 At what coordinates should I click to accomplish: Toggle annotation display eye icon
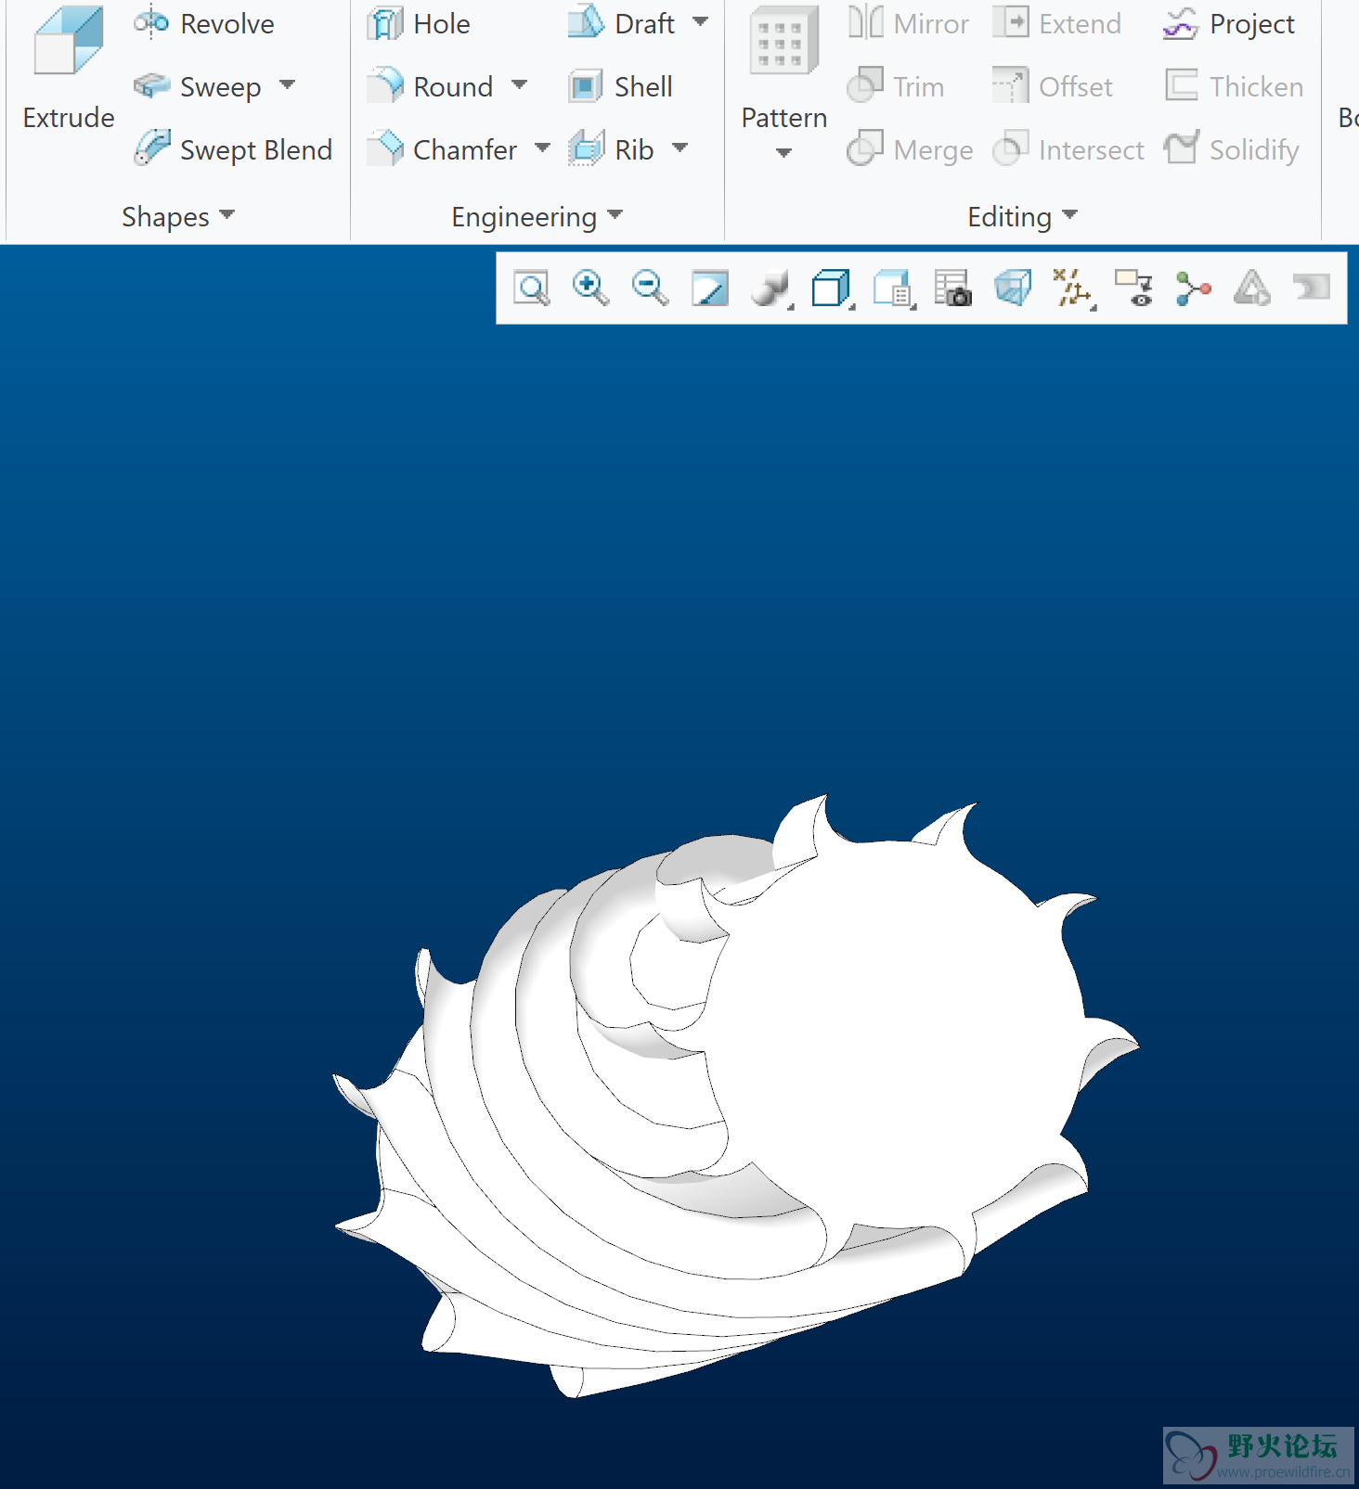(1133, 289)
